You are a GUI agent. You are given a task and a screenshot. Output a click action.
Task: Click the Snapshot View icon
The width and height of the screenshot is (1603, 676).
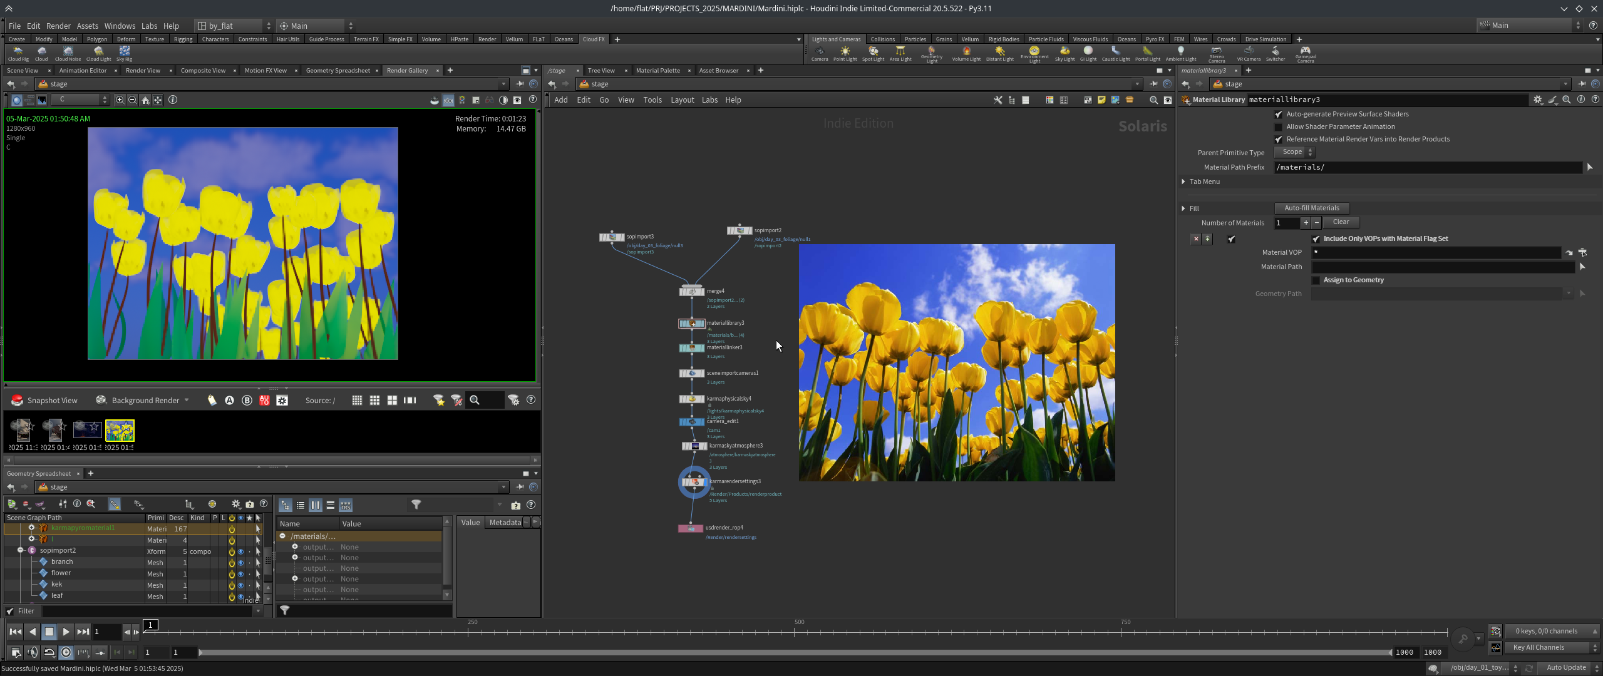(17, 400)
